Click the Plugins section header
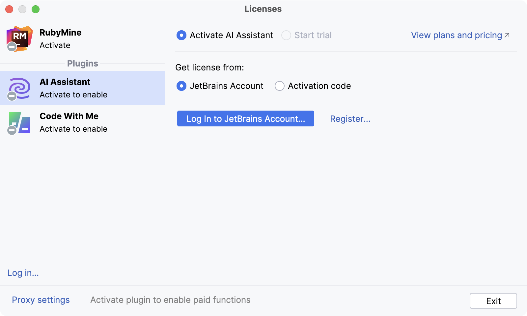The image size is (527, 316). [82, 63]
